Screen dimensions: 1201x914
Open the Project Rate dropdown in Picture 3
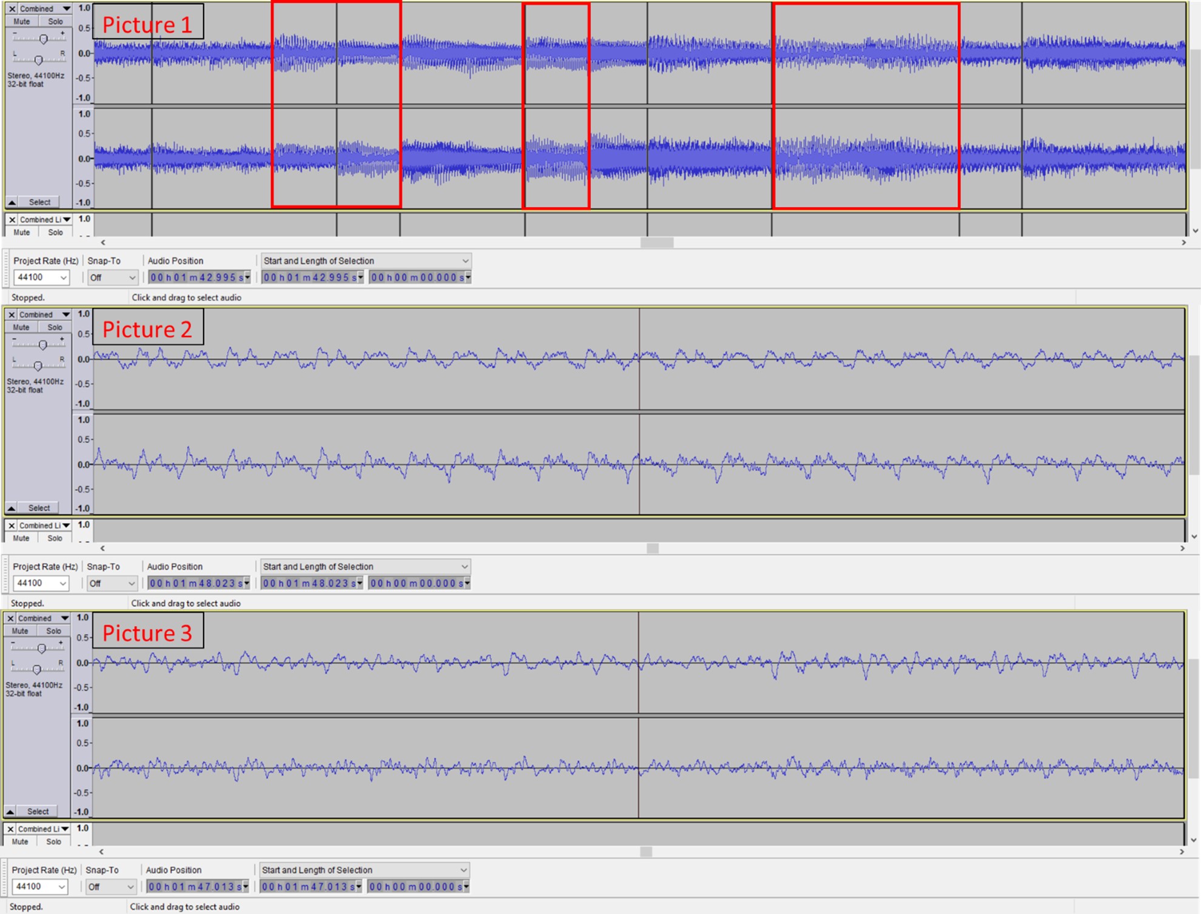pos(40,887)
